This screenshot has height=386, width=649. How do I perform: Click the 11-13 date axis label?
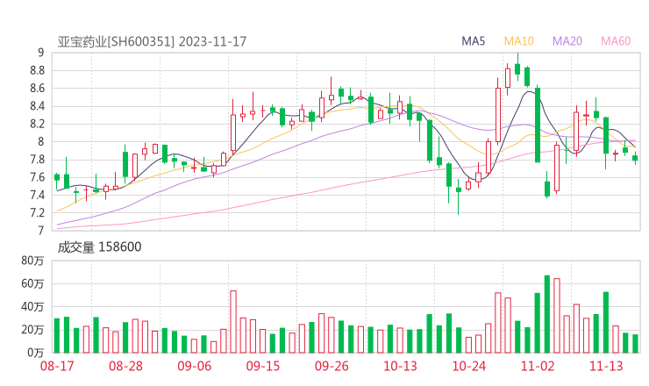coord(606,366)
